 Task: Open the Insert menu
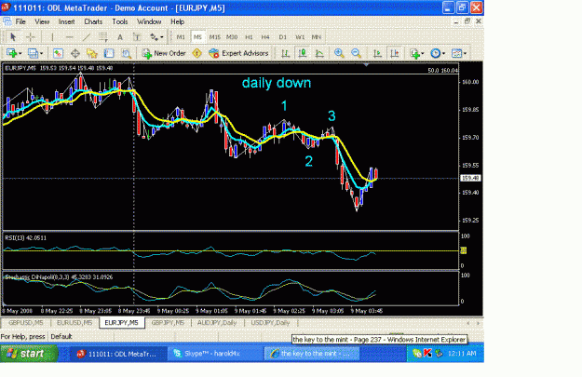[x=66, y=21]
